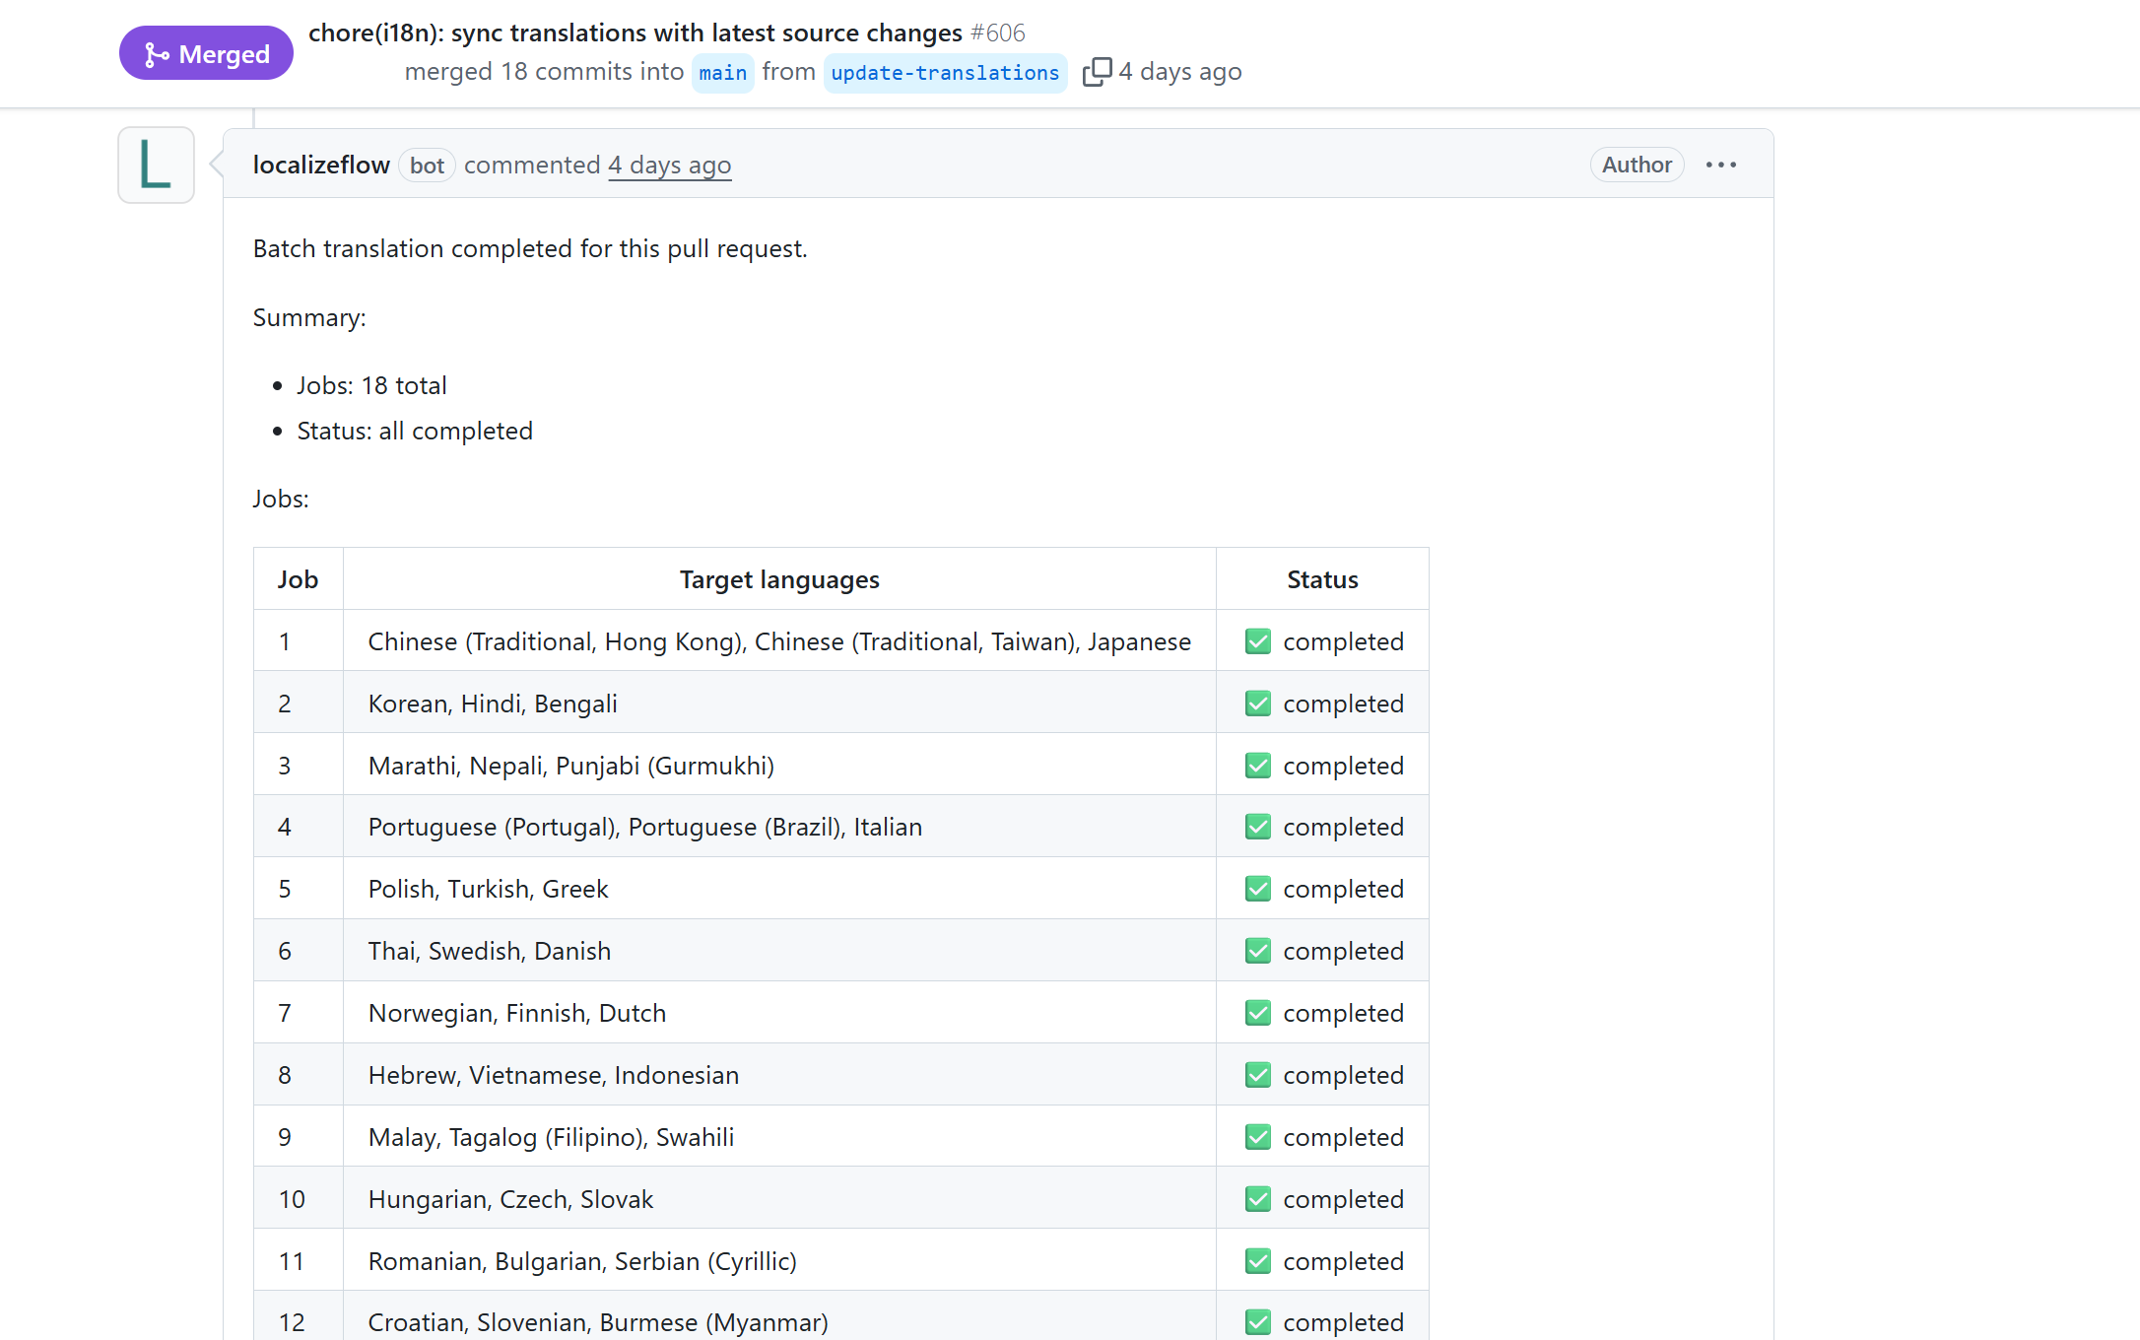Click the checkmark on the Croatian, Slovenian row
2140x1340 pixels.
point(1258,1321)
